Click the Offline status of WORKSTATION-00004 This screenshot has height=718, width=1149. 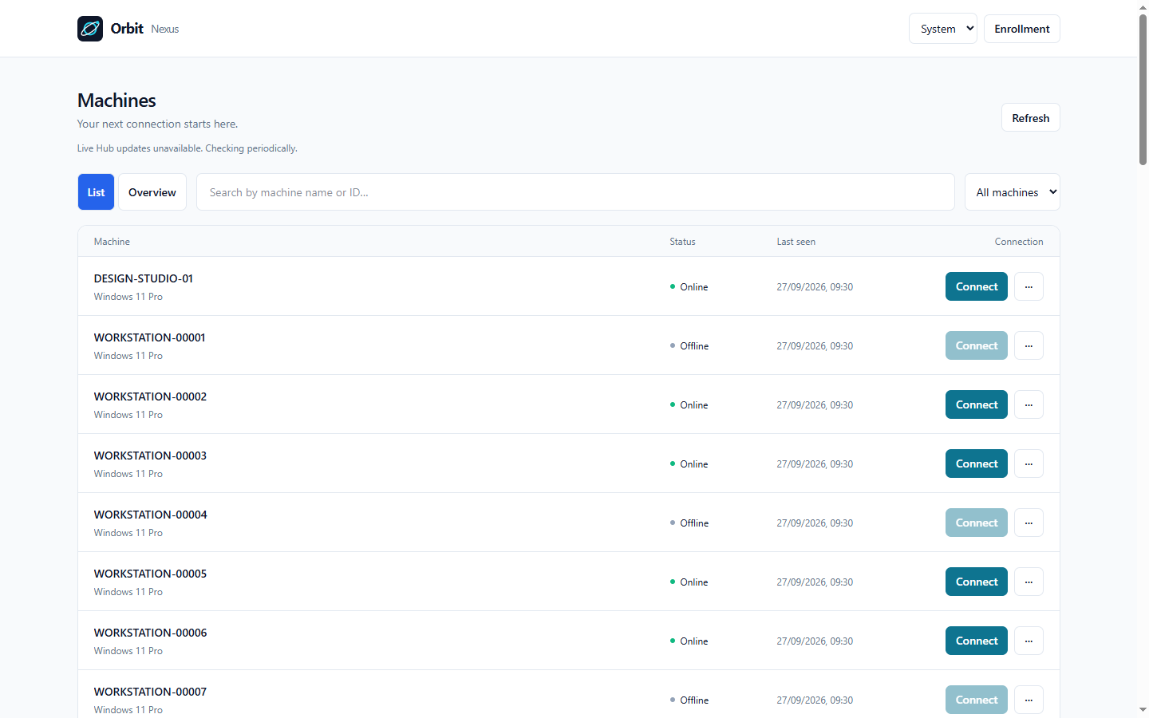tap(689, 523)
